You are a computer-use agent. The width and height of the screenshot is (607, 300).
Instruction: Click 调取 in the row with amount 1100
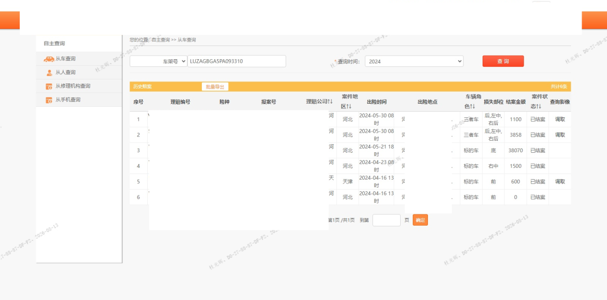coord(560,119)
